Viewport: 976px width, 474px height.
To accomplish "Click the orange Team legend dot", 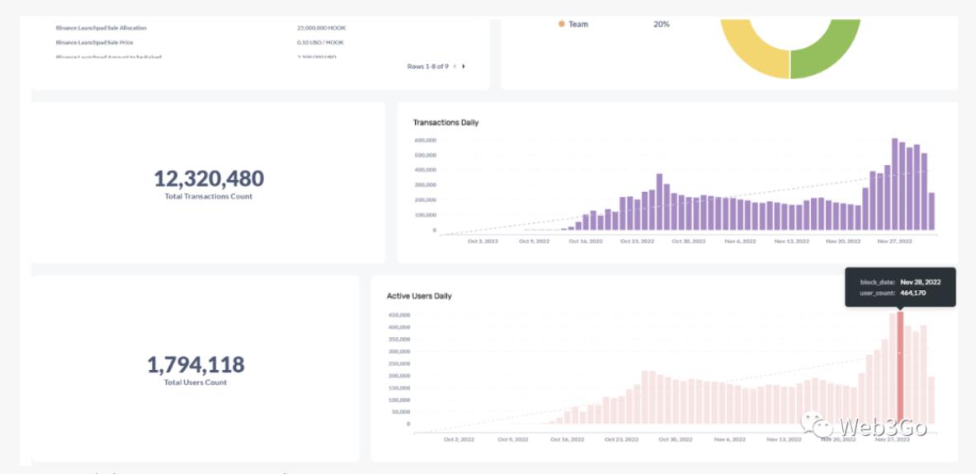I will pyautogui.click(x=562, y=24).
